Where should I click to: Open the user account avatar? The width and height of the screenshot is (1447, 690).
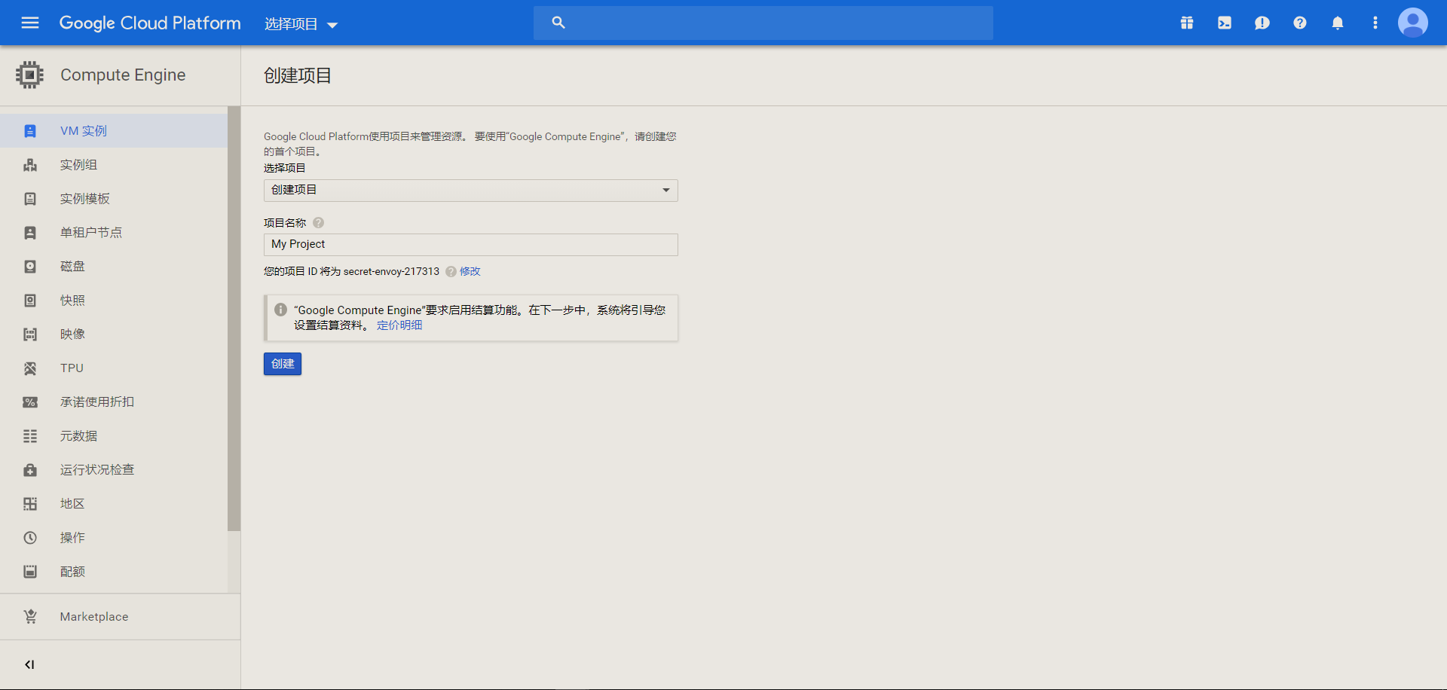[1413, 23]
